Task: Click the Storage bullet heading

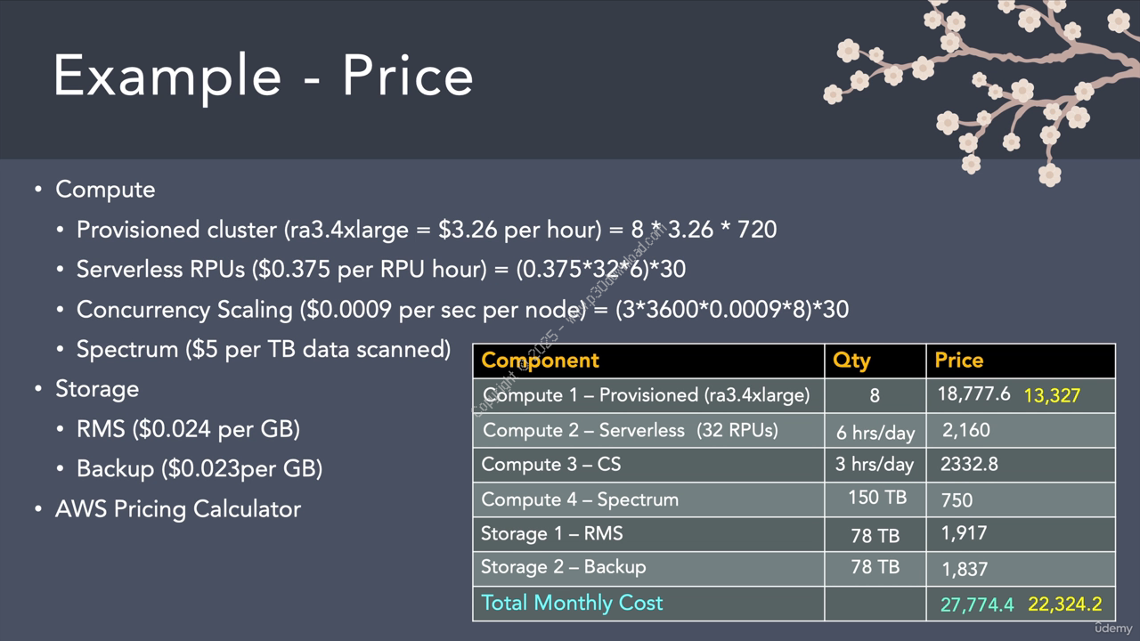Action: click(97, 389)
